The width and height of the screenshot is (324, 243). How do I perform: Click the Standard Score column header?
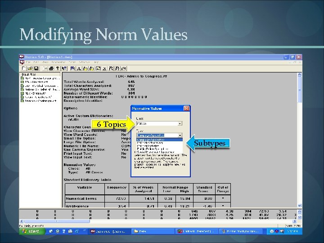click(x=204, y=189)
